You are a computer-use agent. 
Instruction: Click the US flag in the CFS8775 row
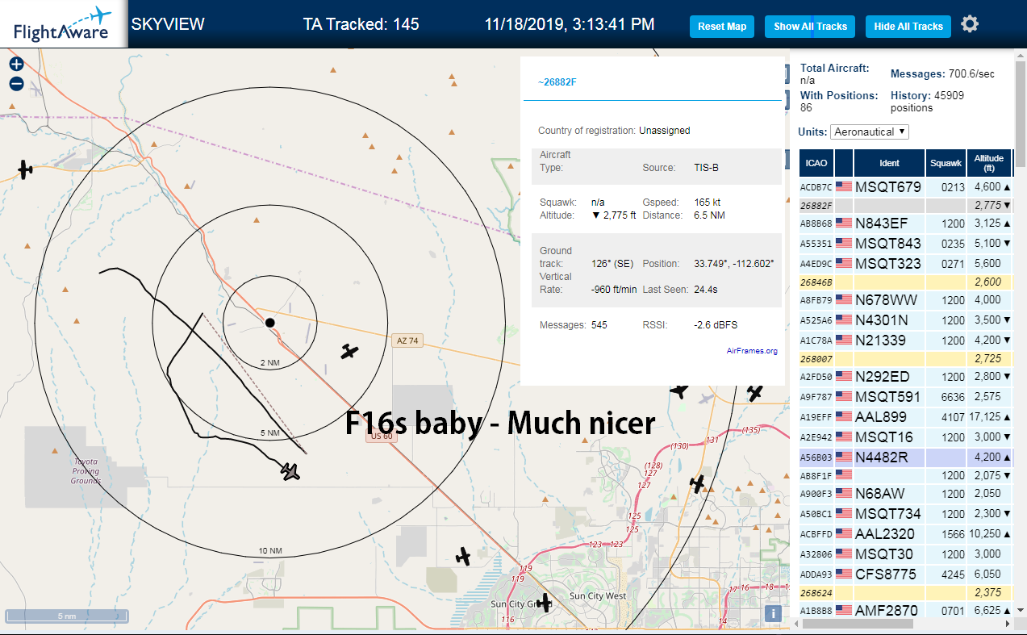pos(844,574)
